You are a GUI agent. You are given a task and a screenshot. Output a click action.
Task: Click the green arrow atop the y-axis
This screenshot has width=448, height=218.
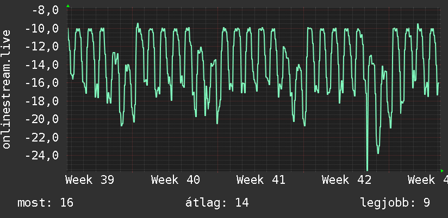68,6
